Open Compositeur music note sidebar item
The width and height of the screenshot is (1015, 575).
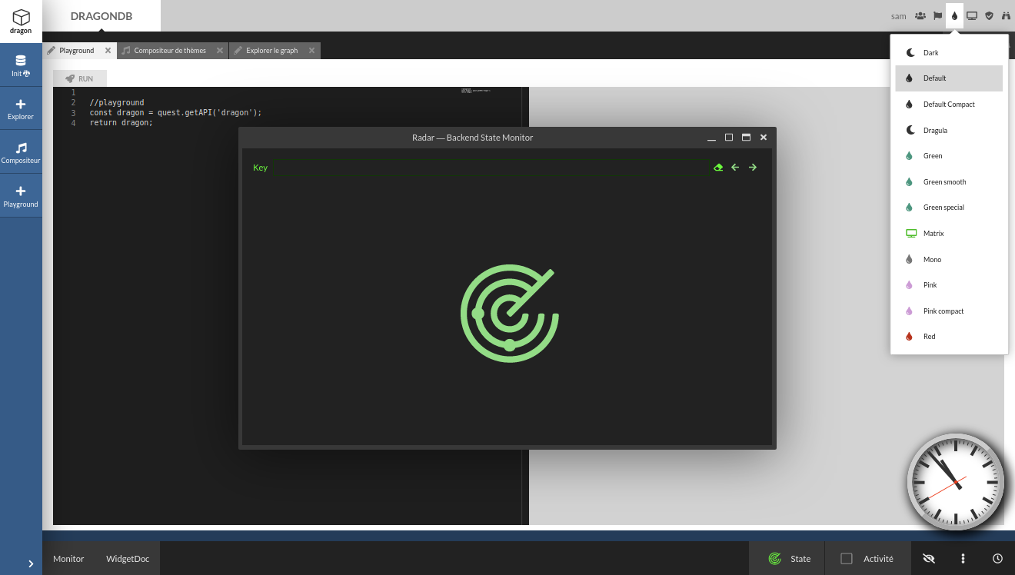tap(21, 153)
